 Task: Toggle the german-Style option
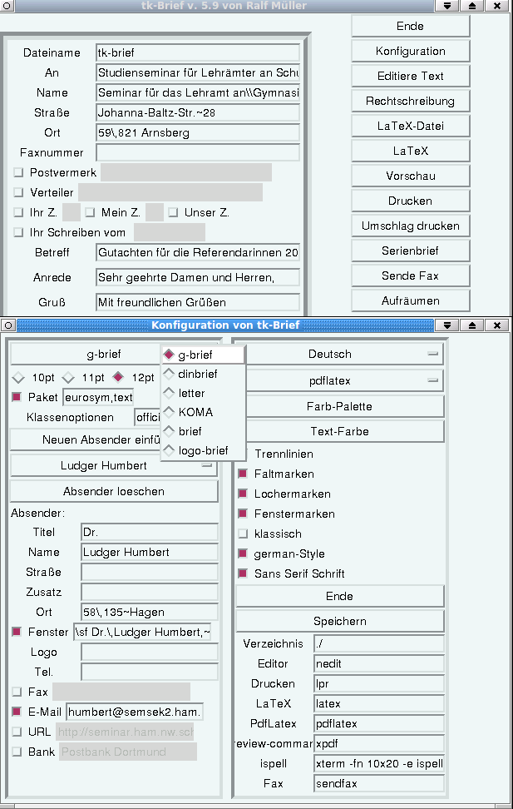pyautogui.click(x=242, y=554)
